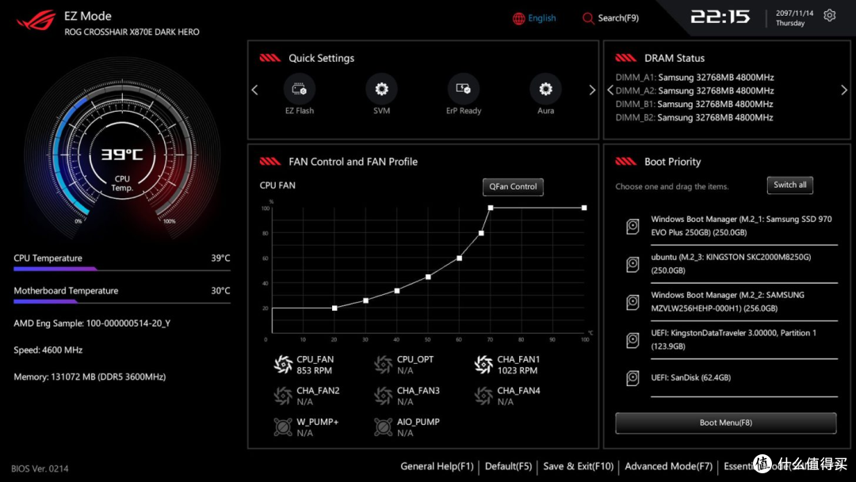Select the fan curve point at 60°C
This screenshot has height=482, width=856.
[459, 258]
